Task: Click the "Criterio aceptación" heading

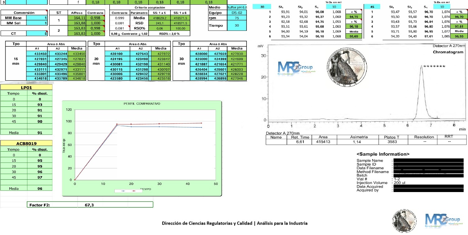Action: point(150,7)
